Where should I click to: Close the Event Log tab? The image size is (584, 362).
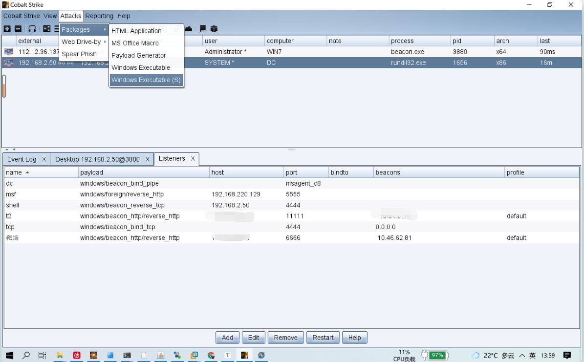click(44, 159)
